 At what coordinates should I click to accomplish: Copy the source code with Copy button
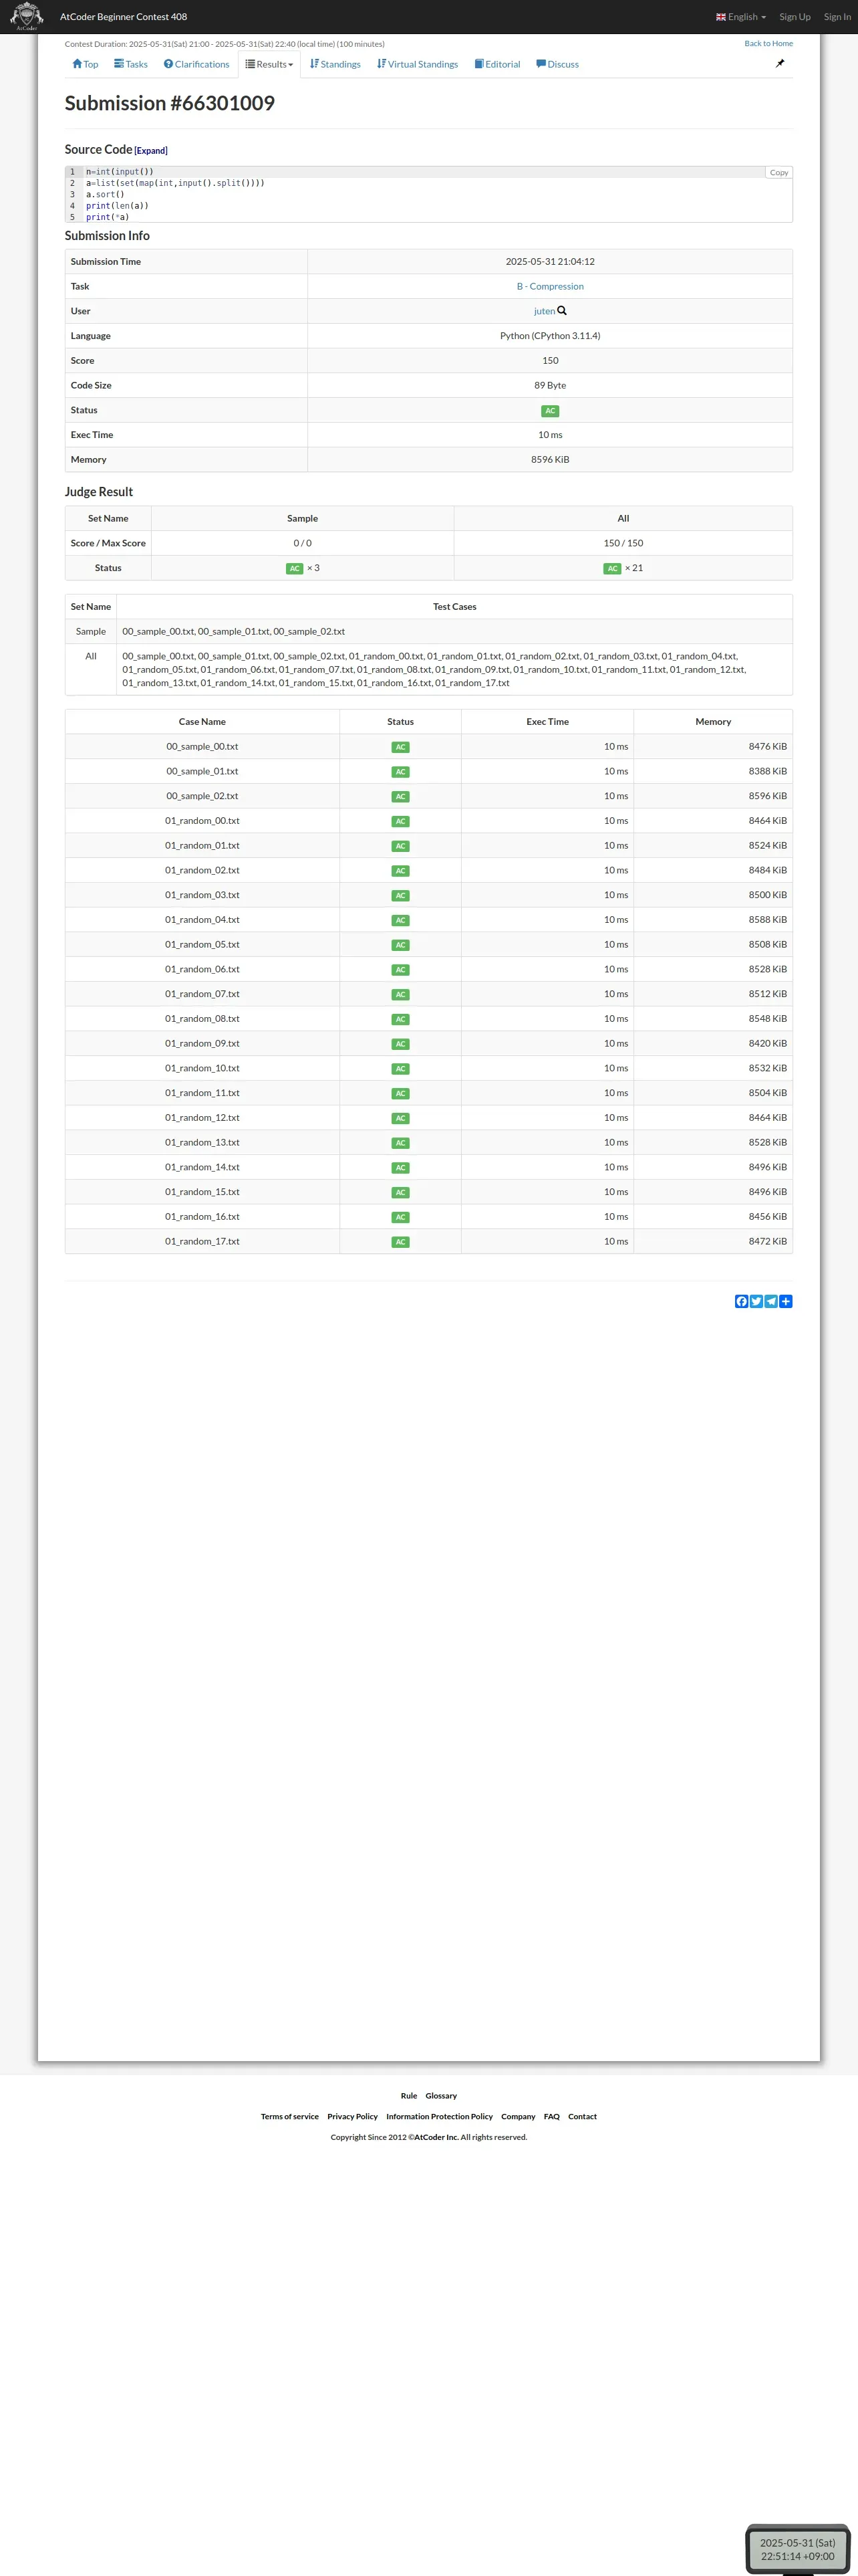(x=779, y=172)
